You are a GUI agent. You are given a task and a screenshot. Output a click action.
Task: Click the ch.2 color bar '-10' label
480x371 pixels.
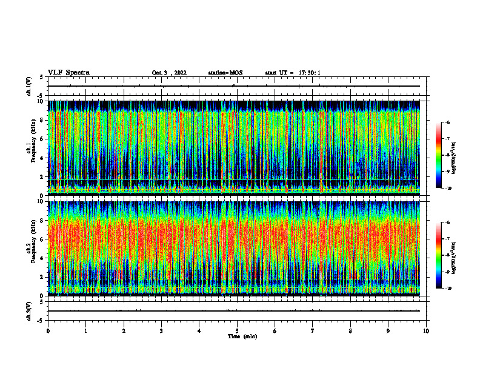tap(448, 289)
